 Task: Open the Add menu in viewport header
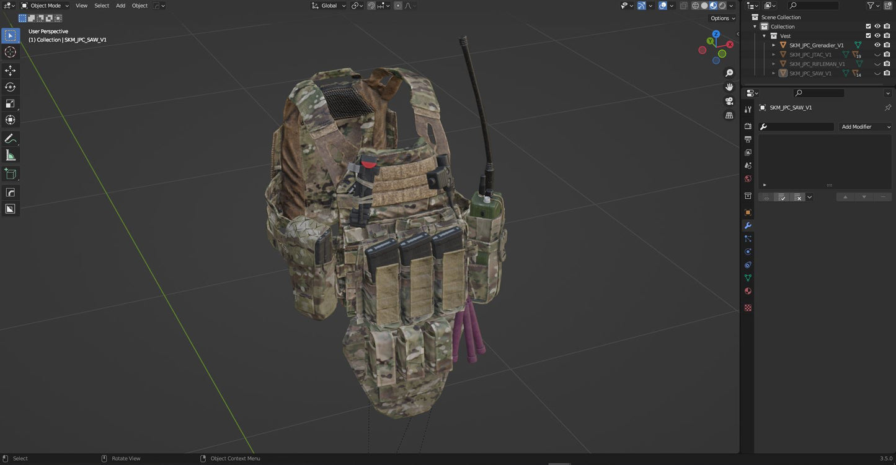tap(120, 6)
